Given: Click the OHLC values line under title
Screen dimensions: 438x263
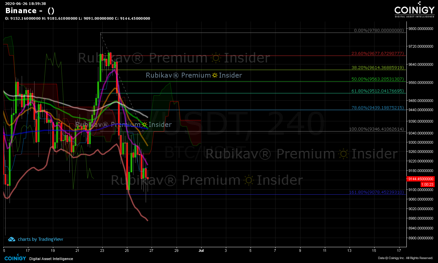Looking at the screenshot, I should pyautogui.click(x=78, y=18).
